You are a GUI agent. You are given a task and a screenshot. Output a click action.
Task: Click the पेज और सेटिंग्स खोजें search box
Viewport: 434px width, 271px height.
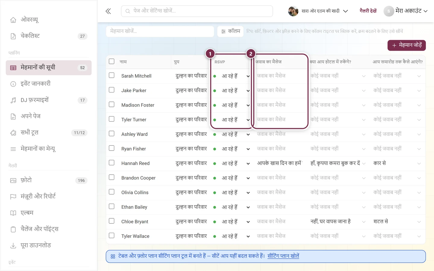[197, 11]
